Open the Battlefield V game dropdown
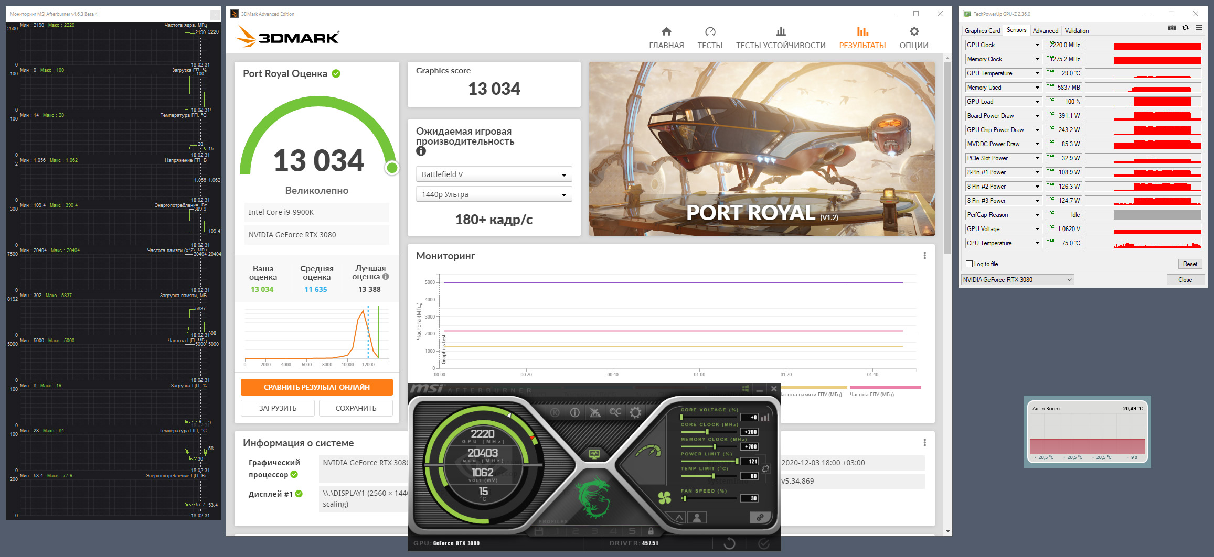The width and height of the screenshot is (1214, 557). 494,174
